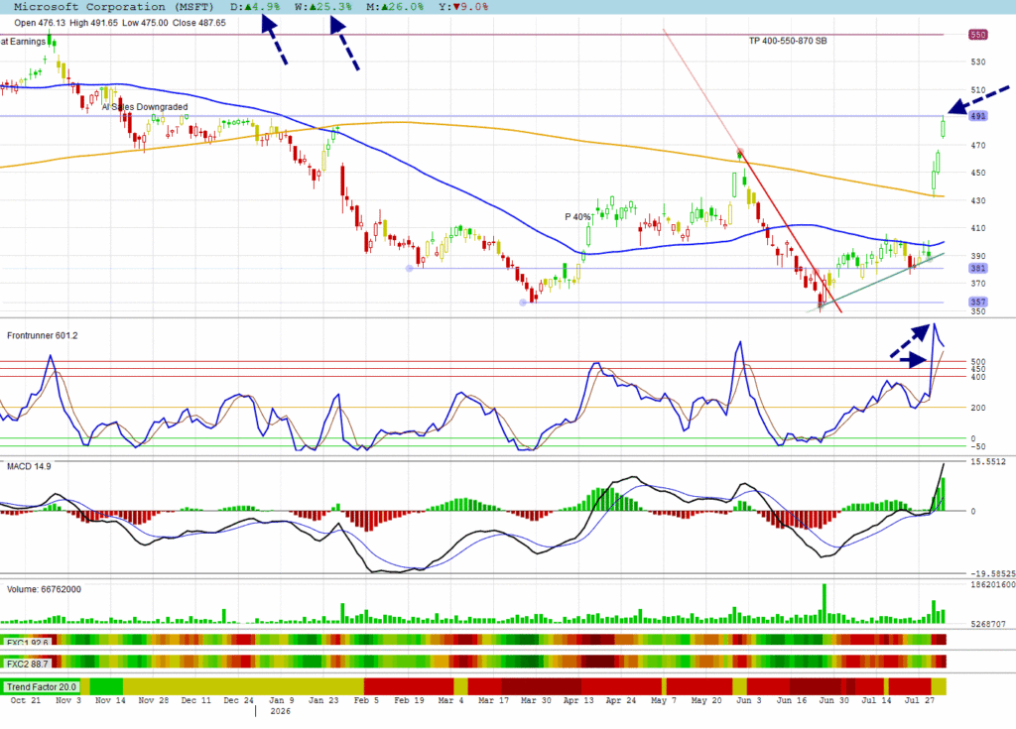Click the FXC1 92.6 heatmap label
The height and width of the screenshot is (729, 1016).
pyautogui.click(x=27, y=643)
